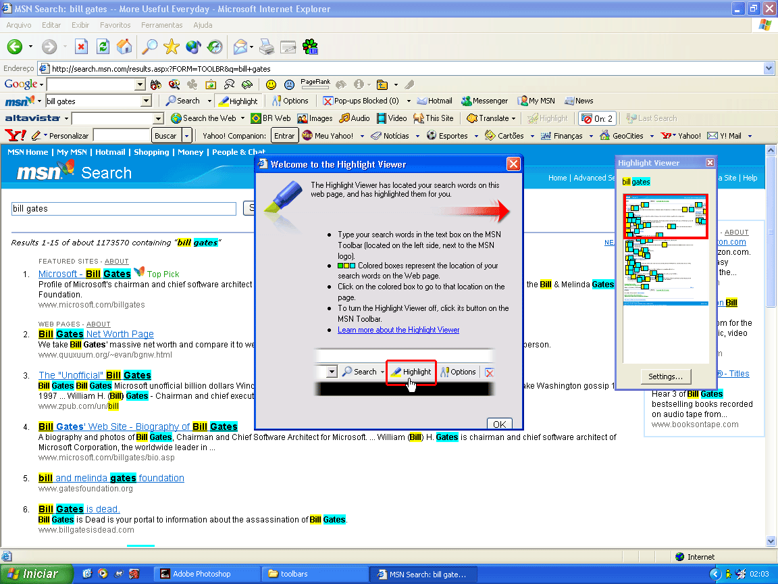This screenshot has width=778, height=584.
Task: Click AltaVista Images button
Action: 315,118
